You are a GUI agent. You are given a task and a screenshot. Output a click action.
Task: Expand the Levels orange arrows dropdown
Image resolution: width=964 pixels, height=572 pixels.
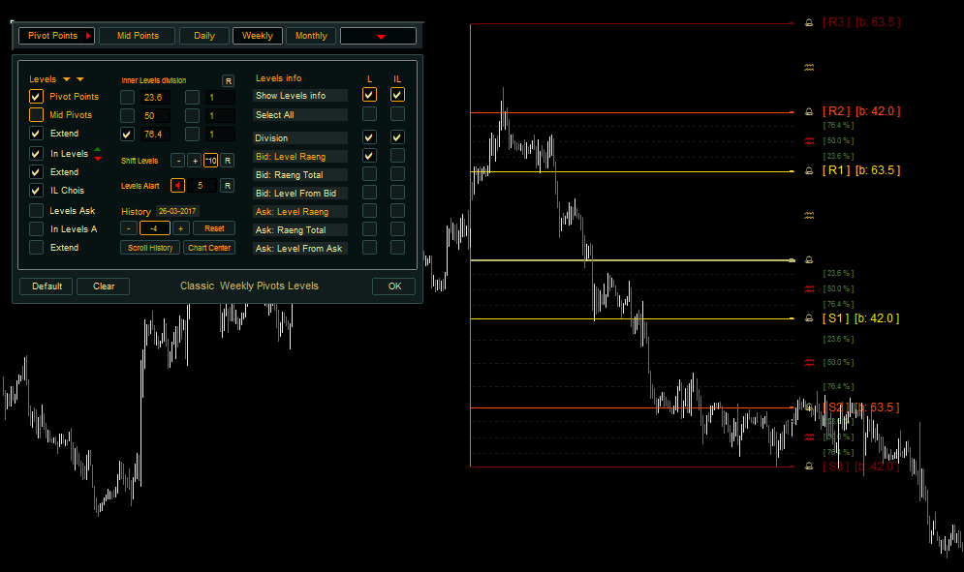tap(73, 79)
